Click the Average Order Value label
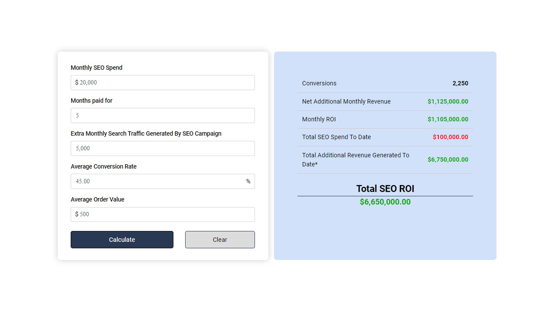Image resolution: width=555 pixels, height=312 pixels. [98, 199]
